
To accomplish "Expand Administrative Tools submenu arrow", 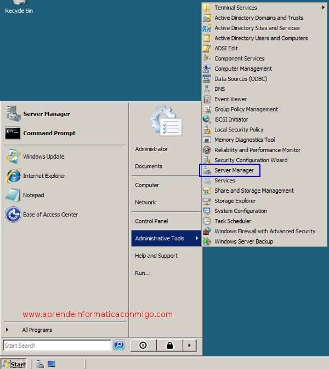I will click(x=197, y=238).
